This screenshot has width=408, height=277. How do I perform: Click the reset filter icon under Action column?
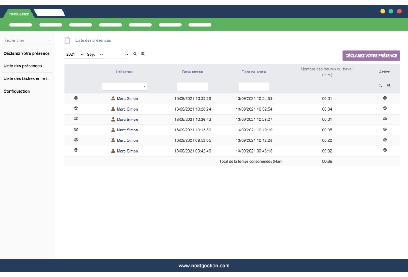tap(389, 86)
